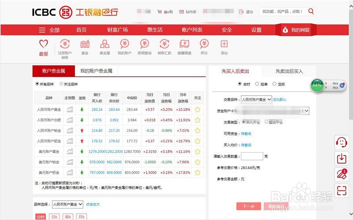Click buy price 283.24 for 人民币账户黄金
This screenshot has height=220, width=353.
(97, 109)
